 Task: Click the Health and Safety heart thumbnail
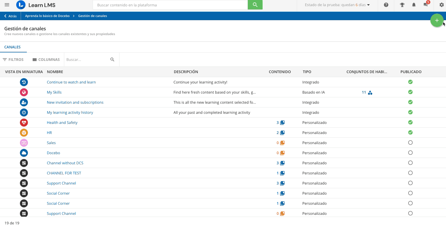pos(24,123)
